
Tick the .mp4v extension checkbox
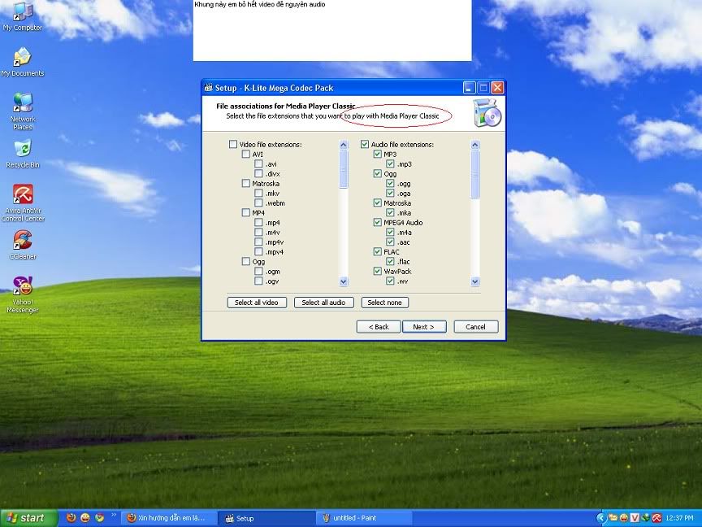tap(258, 242)
